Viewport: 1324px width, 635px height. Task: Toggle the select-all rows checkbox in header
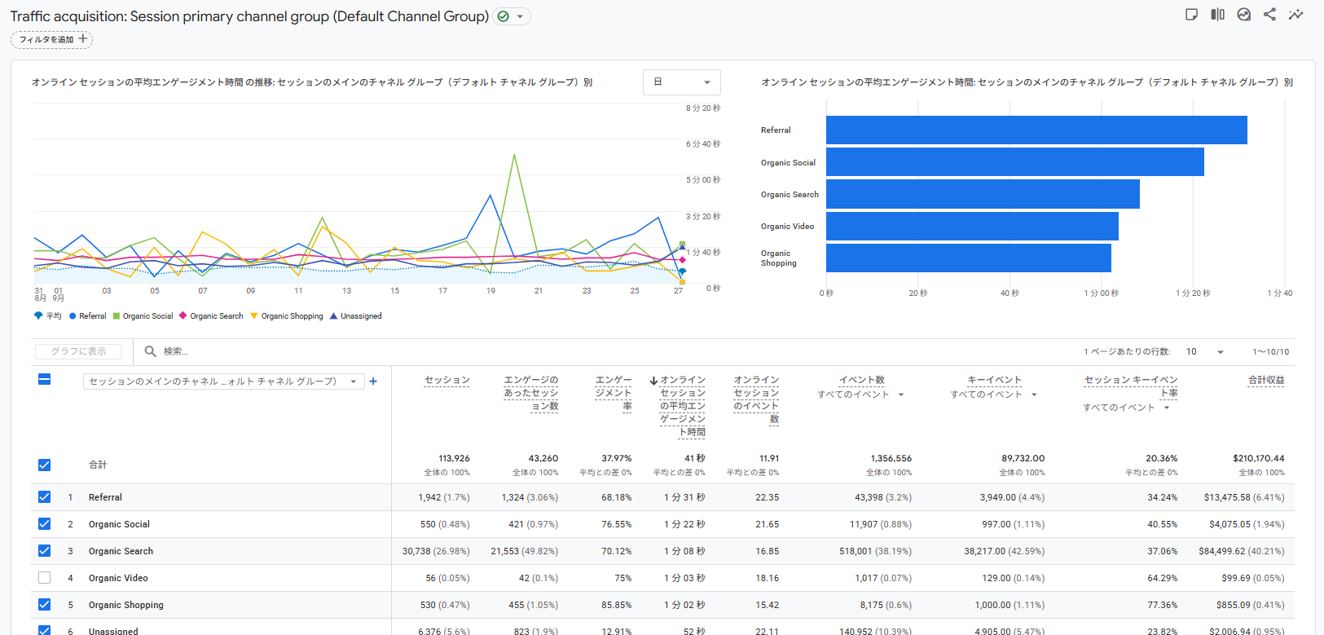click(x=45, y=379)
